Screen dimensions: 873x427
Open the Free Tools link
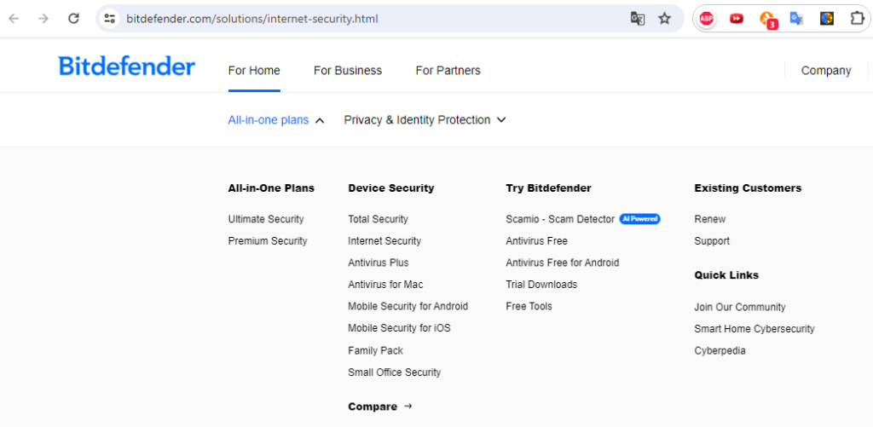click(529, 306)
